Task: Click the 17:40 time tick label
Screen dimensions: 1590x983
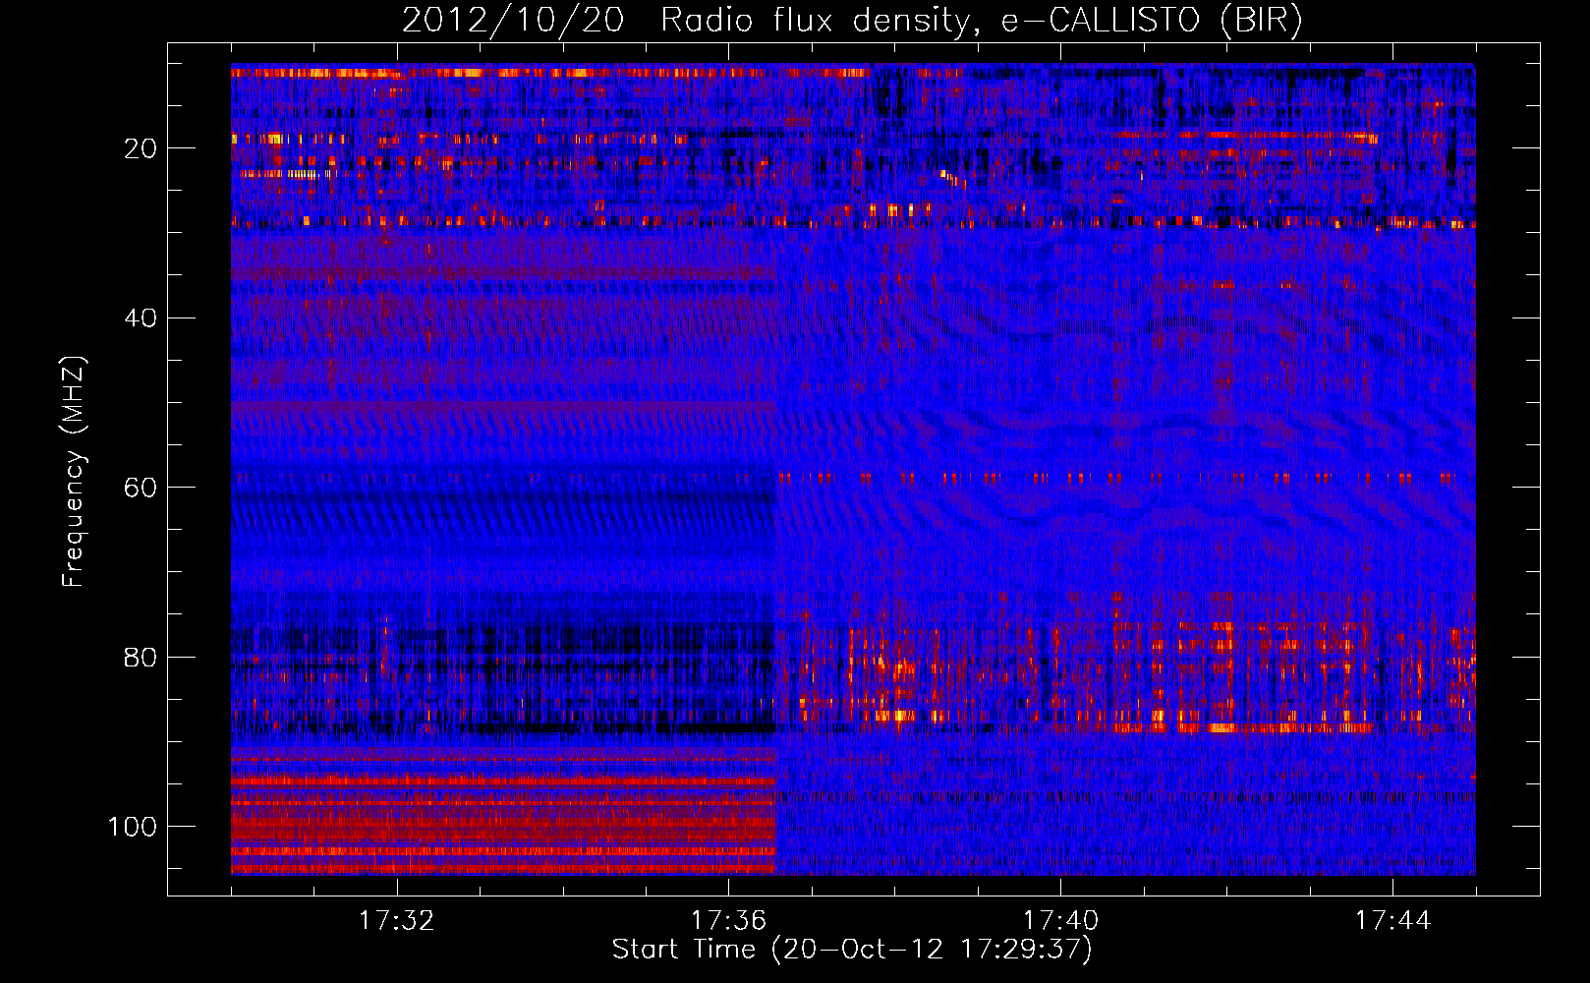Action: [1060, 920]
